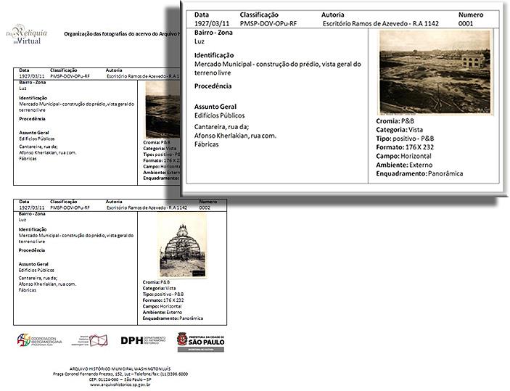Click the Praça Coronel Fernando Prestes address line
The image size is (510, 391).
coord(120,374)
